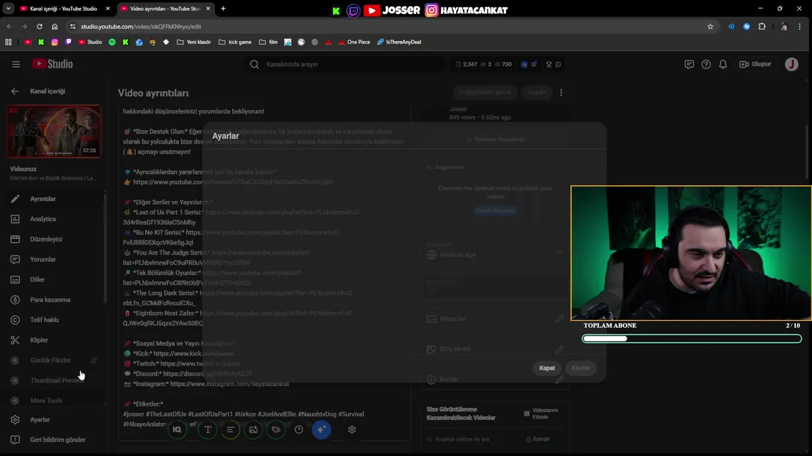Viewport: 812px width, 456px height.
Task: Click Değişiklikleri geri al button
Action: tap(485, 92)
